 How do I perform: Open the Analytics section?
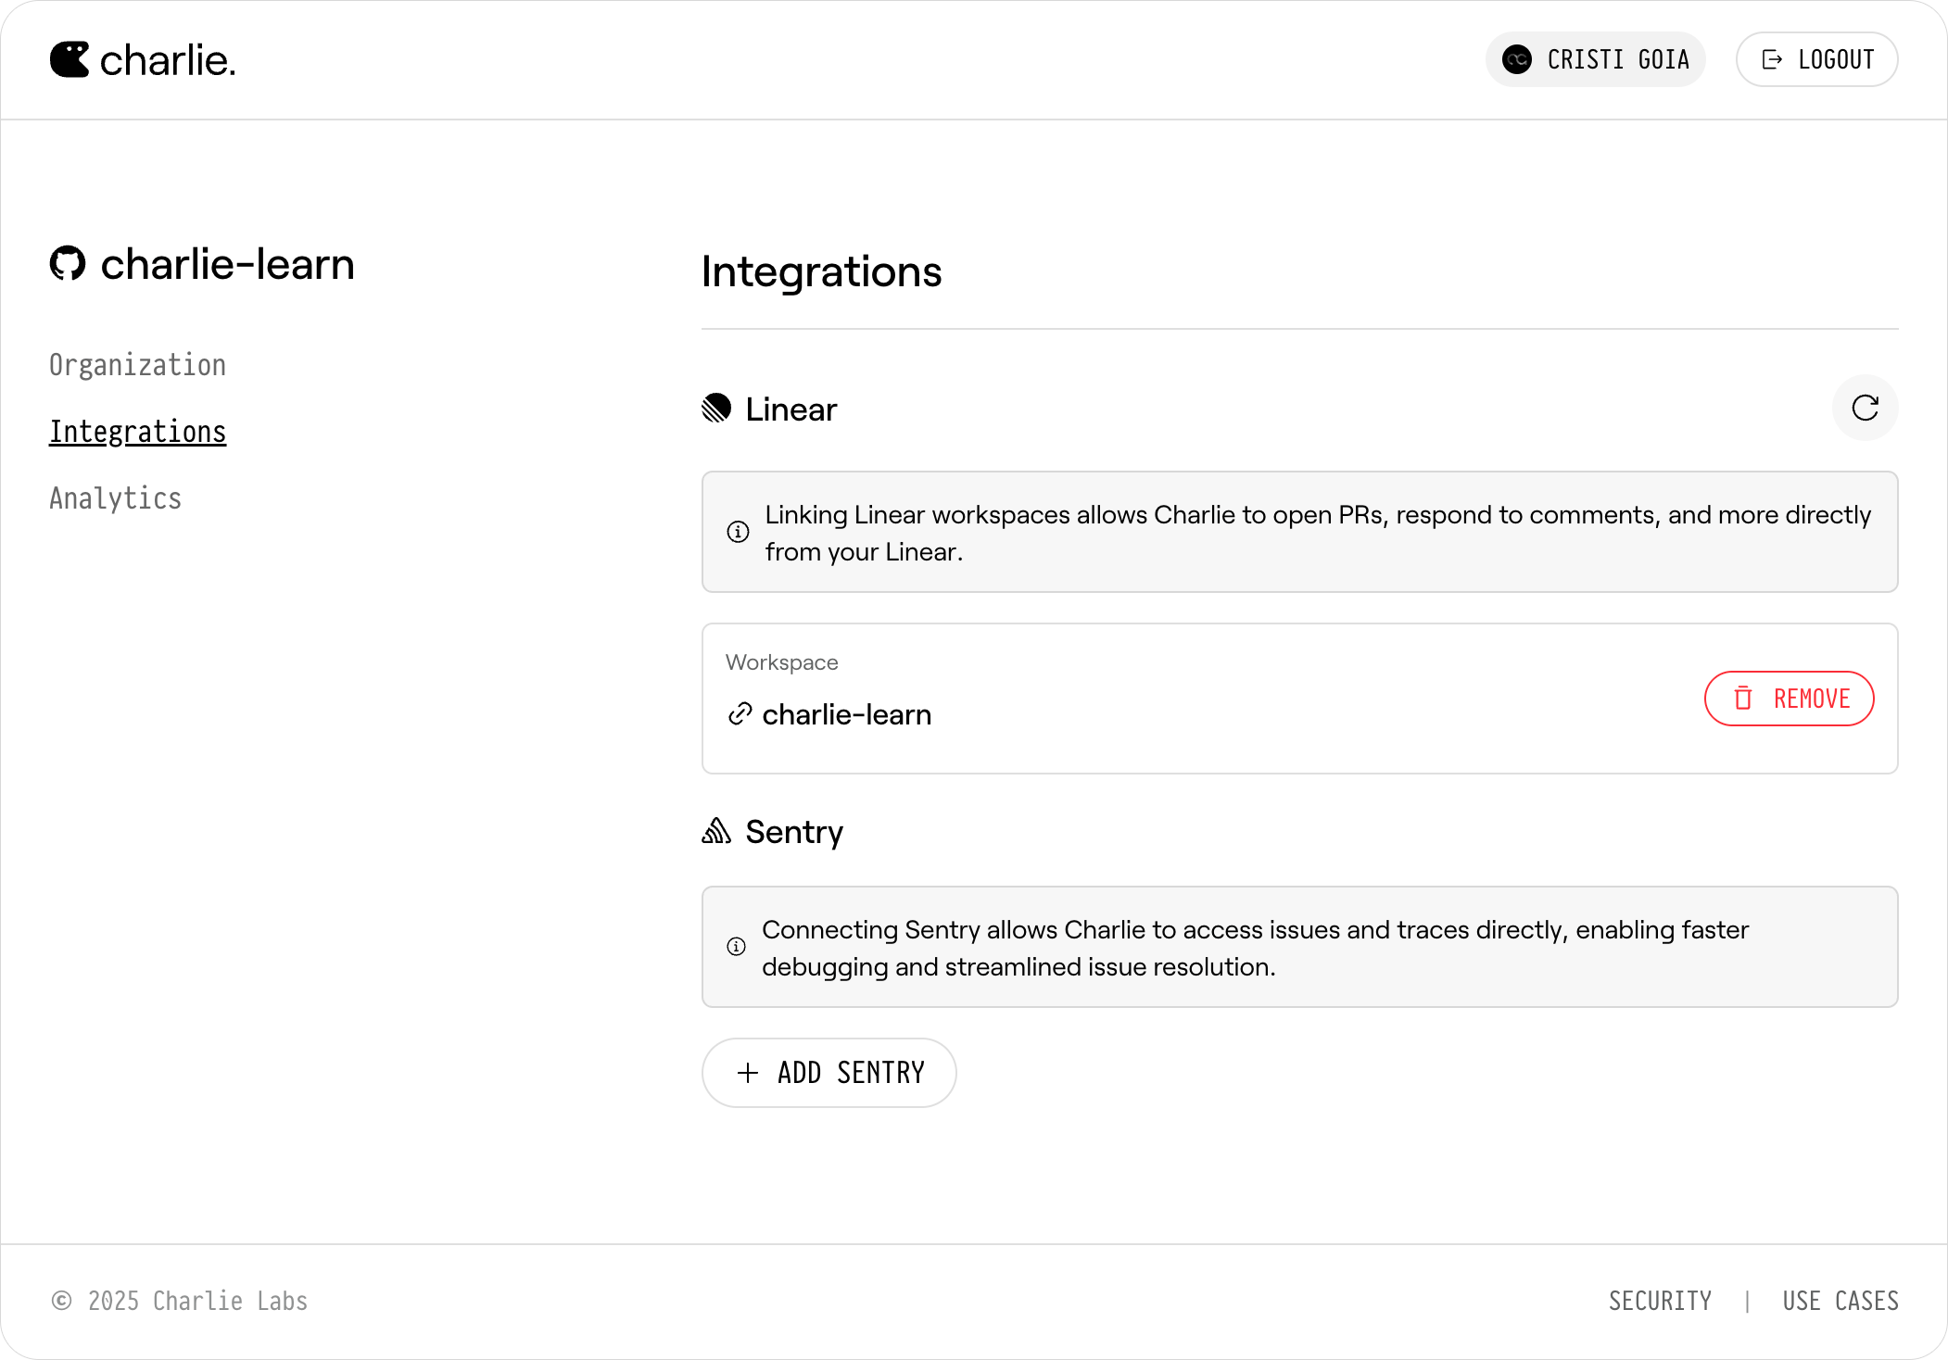[115, 498]
